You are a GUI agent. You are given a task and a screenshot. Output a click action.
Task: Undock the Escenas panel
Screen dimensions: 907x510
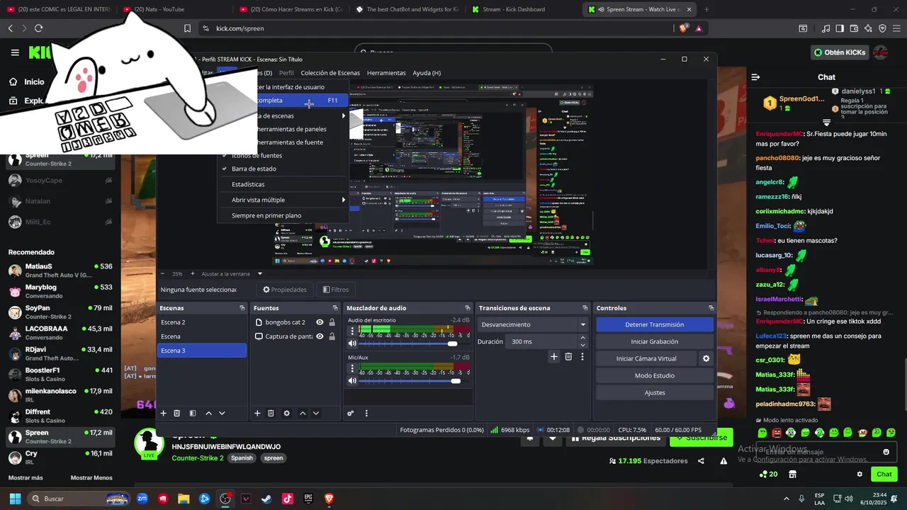coord(242,308)
